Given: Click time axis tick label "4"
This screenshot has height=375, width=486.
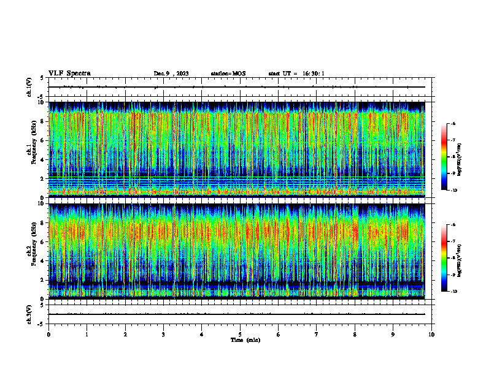Looking at the screenshot, I should (x=201, y=335).
